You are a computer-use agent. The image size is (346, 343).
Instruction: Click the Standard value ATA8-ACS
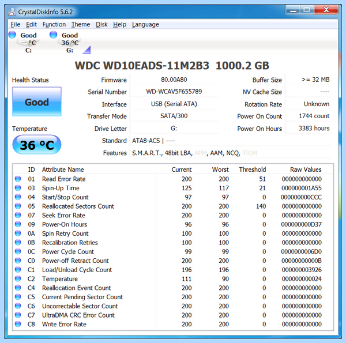[146, 141]
